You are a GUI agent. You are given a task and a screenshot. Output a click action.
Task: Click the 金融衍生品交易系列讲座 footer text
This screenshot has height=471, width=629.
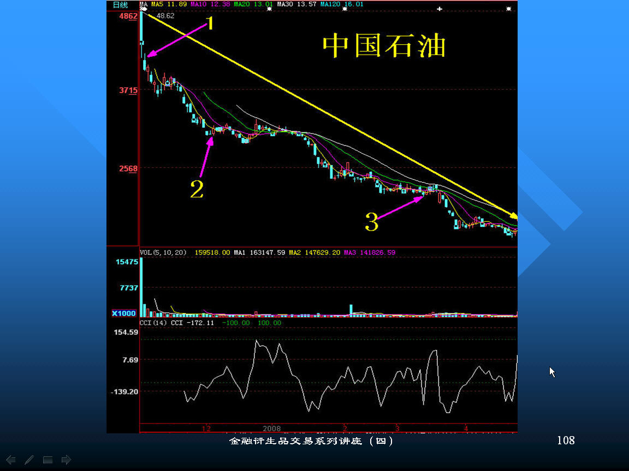coord(295,441)
